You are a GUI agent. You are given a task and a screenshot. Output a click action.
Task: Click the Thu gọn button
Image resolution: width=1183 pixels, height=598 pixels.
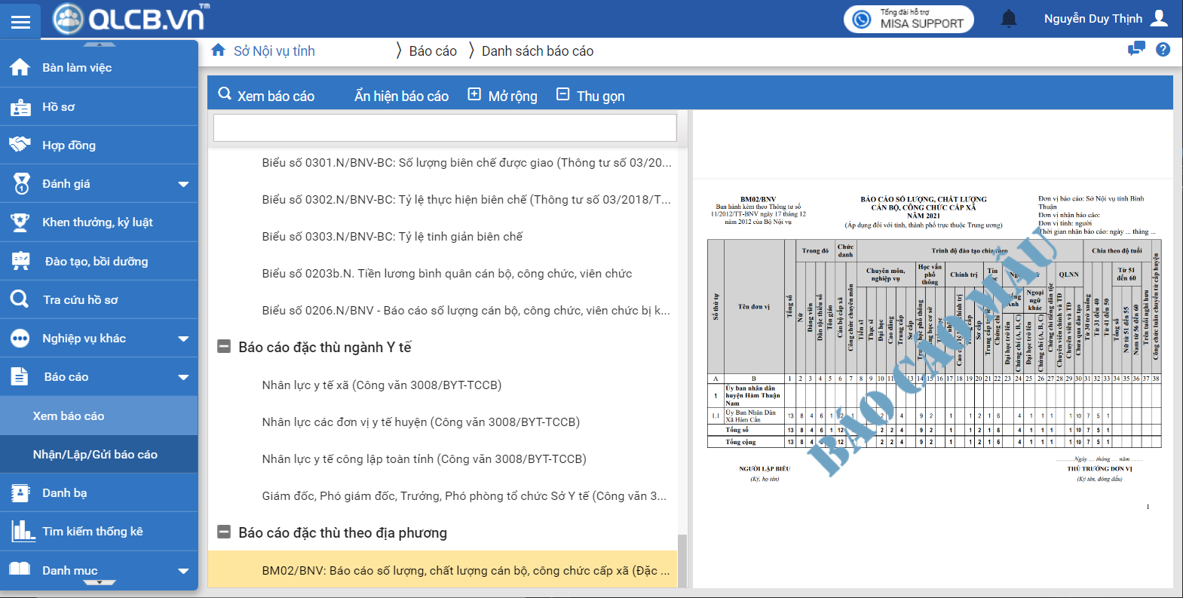click(591, 96)
